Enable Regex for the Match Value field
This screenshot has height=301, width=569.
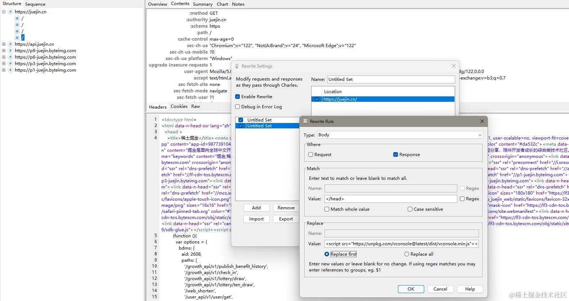(462, 199)
